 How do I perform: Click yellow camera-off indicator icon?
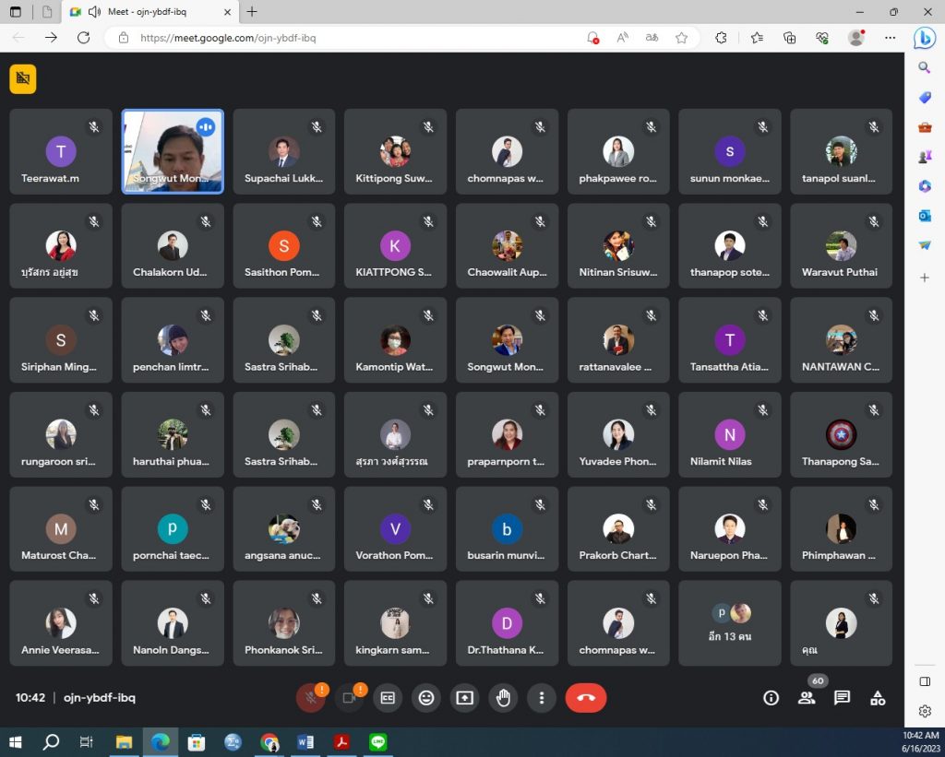tap(23, 79)
